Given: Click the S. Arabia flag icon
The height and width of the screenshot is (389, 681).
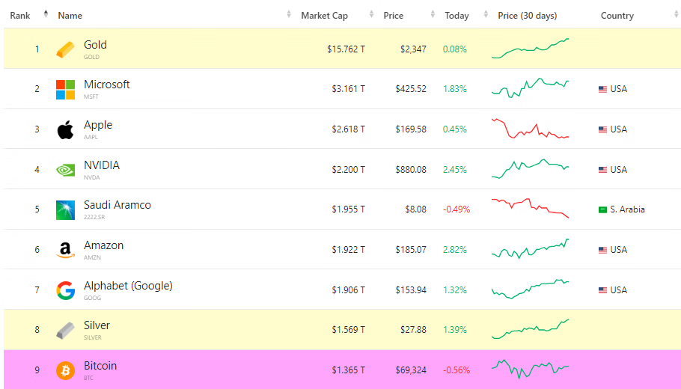Looking at the screenshot, I should (602, 209).
